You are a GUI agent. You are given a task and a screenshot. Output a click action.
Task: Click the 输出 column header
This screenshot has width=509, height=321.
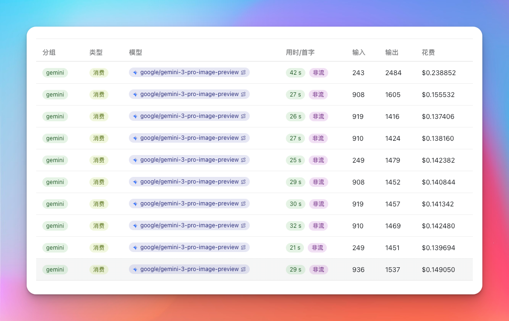pyautogui.click(x=392, y=52)
